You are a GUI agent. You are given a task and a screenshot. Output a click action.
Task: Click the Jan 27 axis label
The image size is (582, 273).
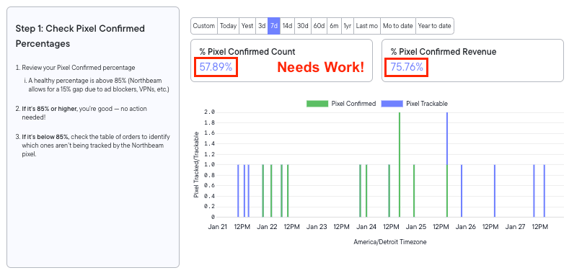pos(516,227)
